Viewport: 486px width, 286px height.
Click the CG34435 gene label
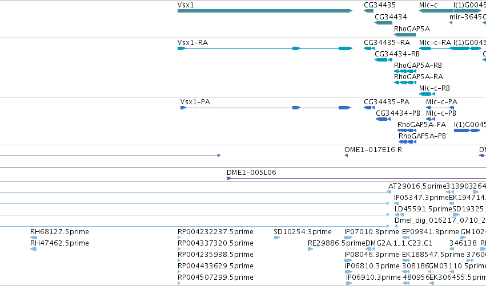coord(380,5)
